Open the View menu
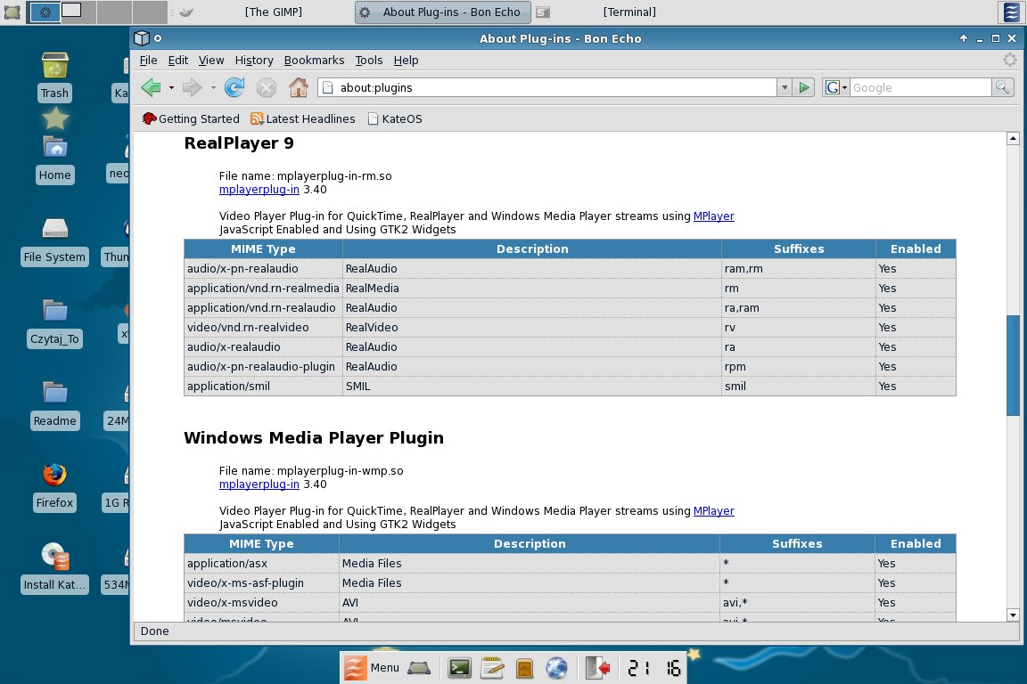This screenshot has height=684, width=1027. point(211,61)
